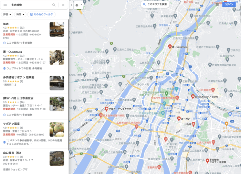Click the 店舗内ショッピング可 text
241x174 pixels.
tap(15, 170)
